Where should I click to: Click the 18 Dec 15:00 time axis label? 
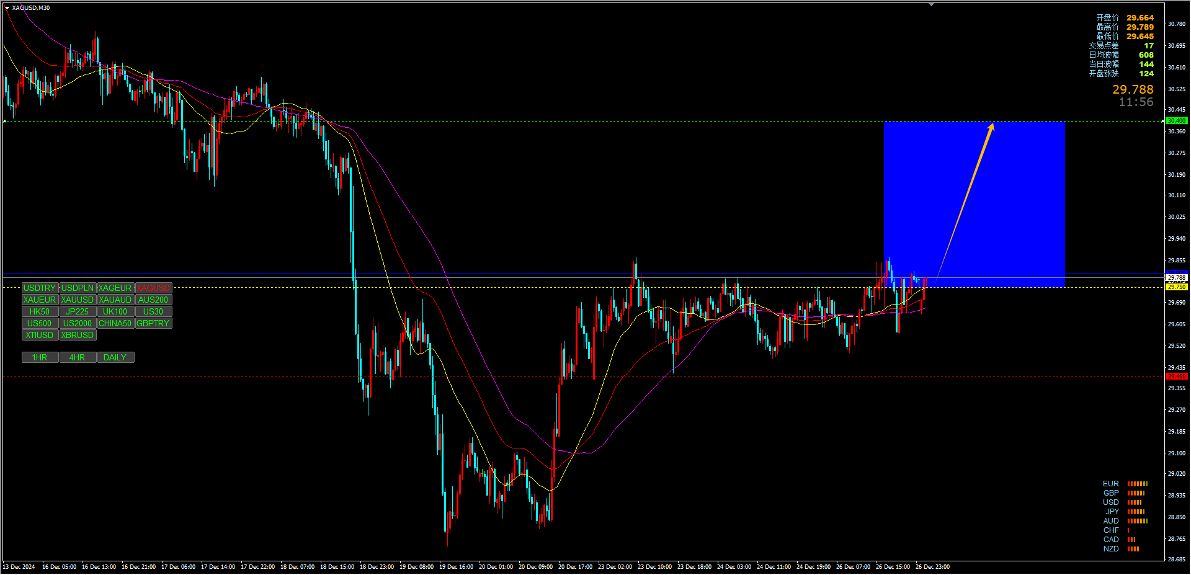point(337,567)
